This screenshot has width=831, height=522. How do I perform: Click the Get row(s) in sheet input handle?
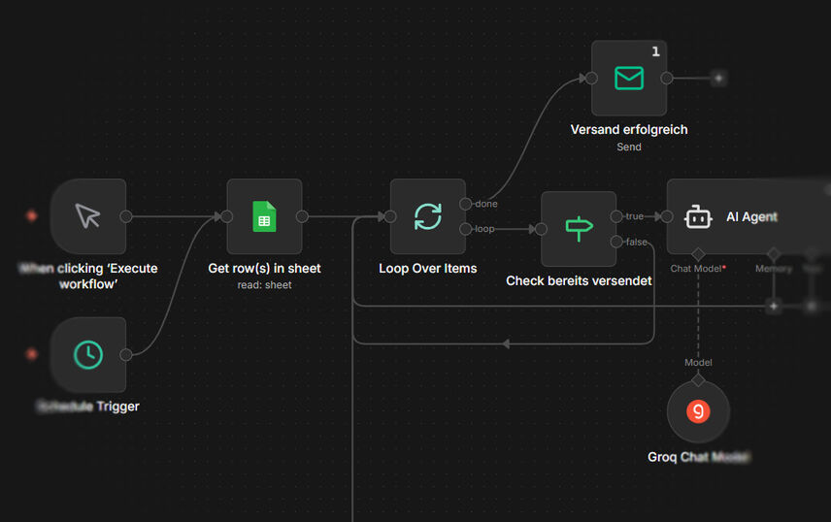pyautogui.click(x=227, y=216)
